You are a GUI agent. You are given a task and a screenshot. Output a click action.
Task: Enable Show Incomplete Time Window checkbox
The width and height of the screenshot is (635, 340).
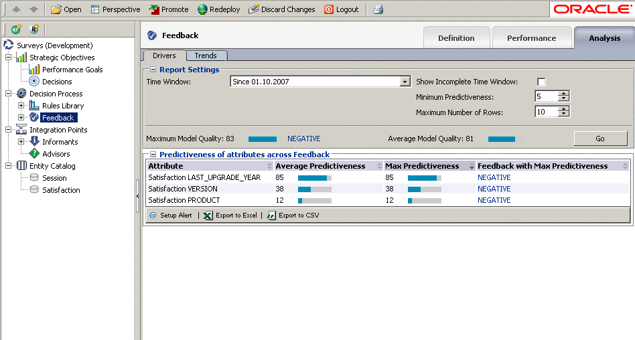click(x=541, y=82)
